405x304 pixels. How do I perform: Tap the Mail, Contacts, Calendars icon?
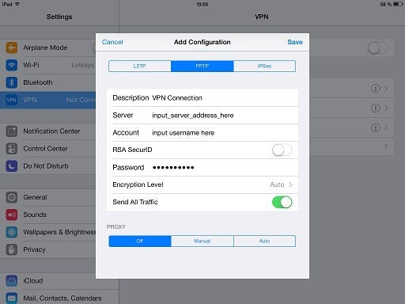point(12,298)
